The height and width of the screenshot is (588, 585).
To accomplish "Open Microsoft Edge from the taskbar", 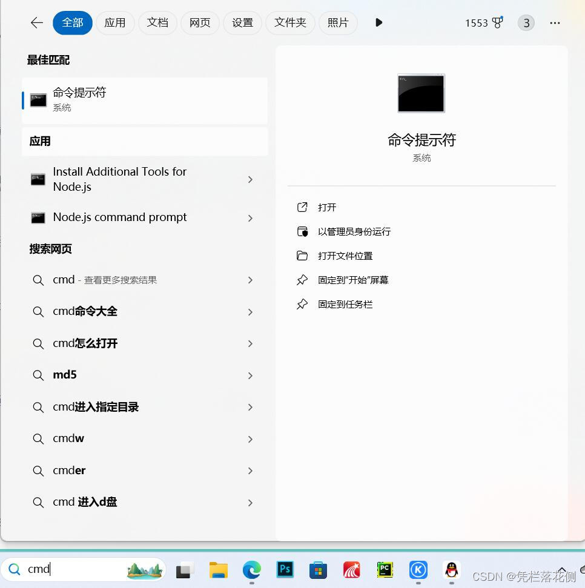I will [252, 570].
